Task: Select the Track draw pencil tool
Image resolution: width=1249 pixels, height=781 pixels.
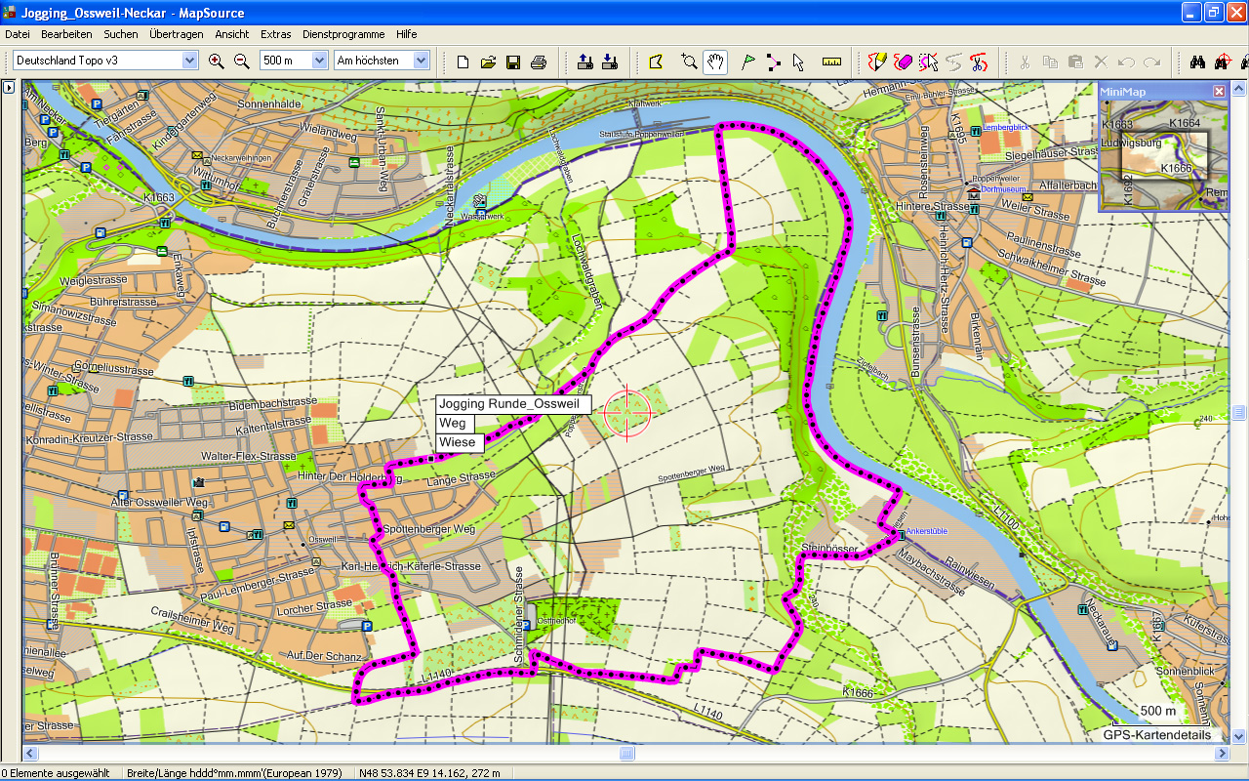Action: pos(877,62)
